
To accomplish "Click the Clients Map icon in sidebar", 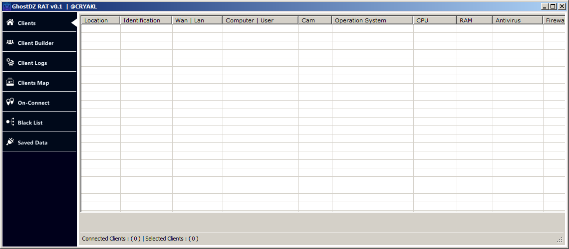I will [x=10, y=82].
